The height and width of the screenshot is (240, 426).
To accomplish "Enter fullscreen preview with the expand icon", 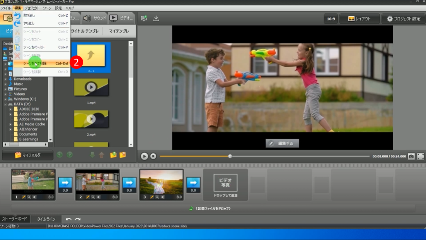I will (421, 156).
